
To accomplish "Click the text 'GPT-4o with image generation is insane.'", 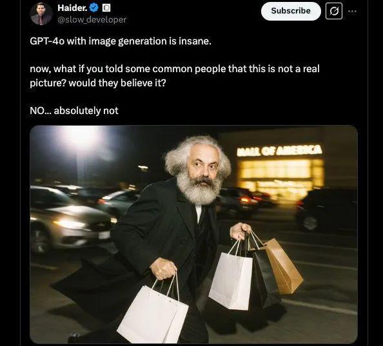I will [121, 41].
